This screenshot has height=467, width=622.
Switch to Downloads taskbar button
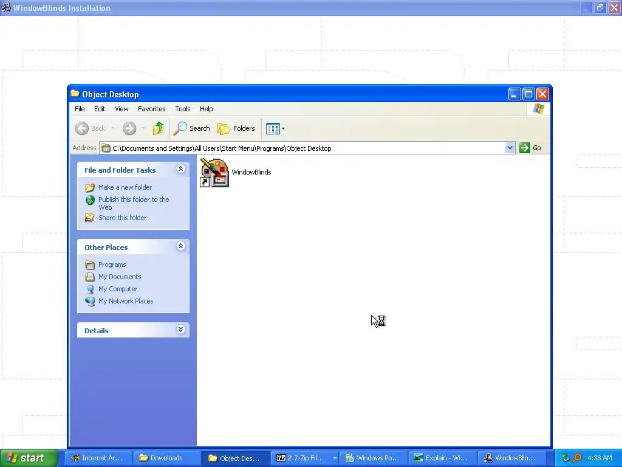pos(166,458)
